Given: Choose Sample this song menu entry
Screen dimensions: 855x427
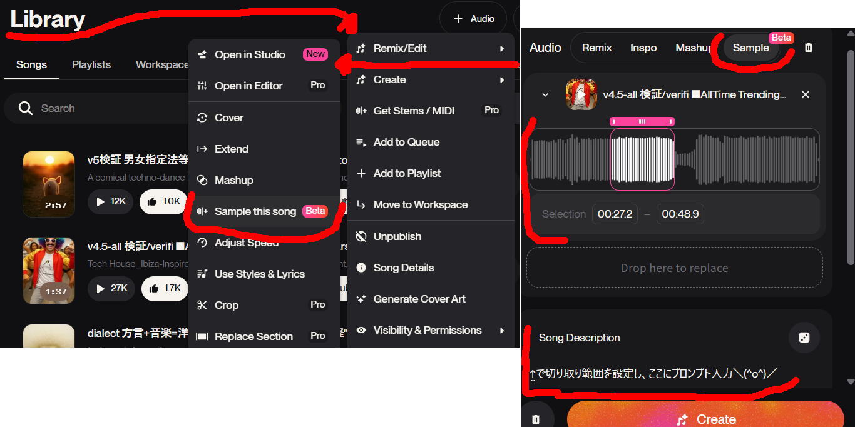Looking at the screenshot, I should [x=255, y=211].
